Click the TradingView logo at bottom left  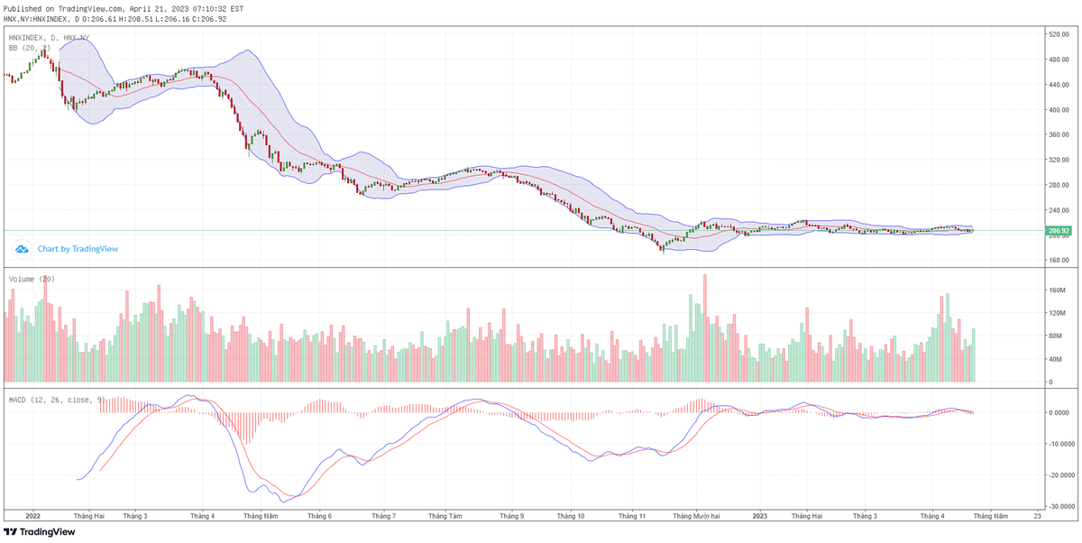pos(39,532)
